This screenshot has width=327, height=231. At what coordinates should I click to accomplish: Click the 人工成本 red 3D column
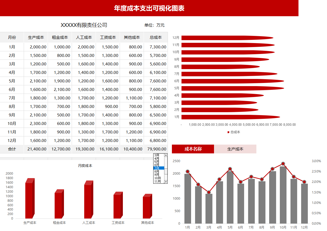88,200
